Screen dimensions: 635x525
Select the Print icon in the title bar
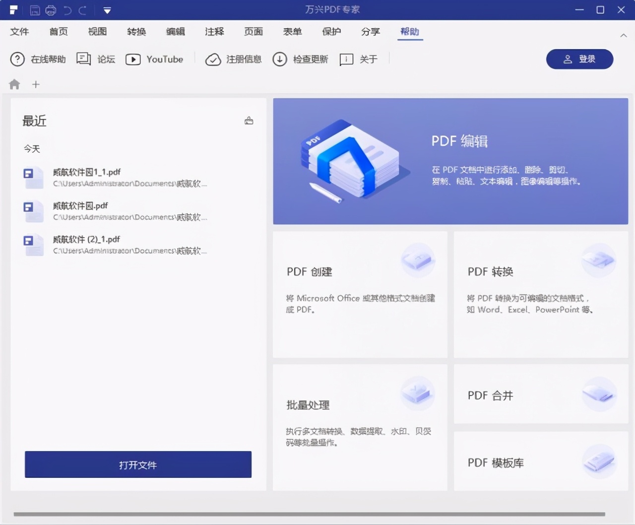[51, 10]
